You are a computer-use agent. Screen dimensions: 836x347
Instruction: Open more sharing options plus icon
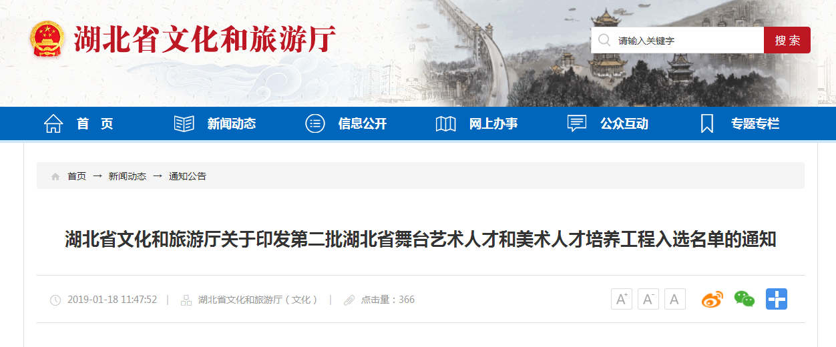point(777,299)
